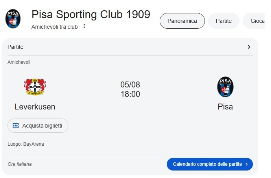This screenshot has height=178, width=271.
Task: Click the Luogo: BayArena venue text
Action: [x=26, y=144]
